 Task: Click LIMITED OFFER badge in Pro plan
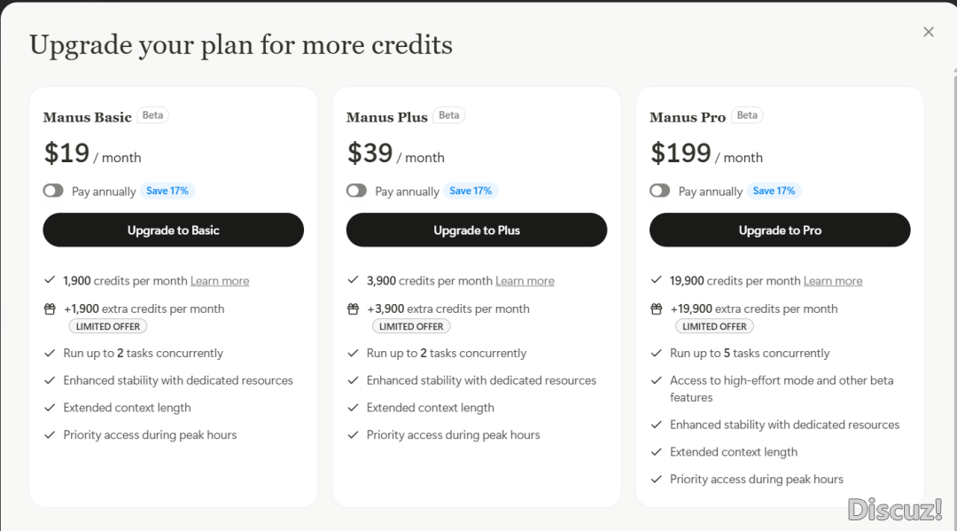[714, 326]
